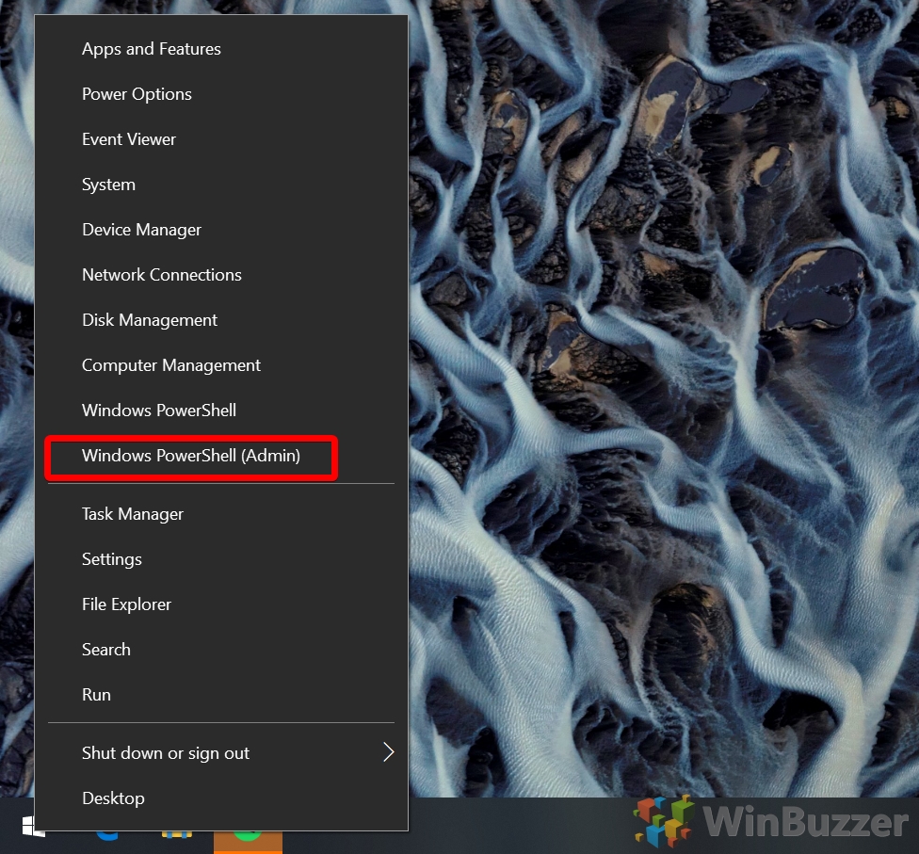The image size is (919, 854).
Task: Choose Network Connections
Action: pos(221,274)
